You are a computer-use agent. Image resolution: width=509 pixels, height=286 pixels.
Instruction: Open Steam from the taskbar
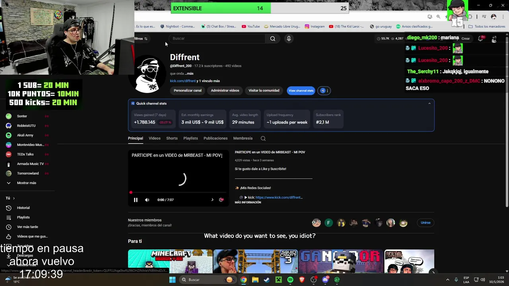point(267,280)
